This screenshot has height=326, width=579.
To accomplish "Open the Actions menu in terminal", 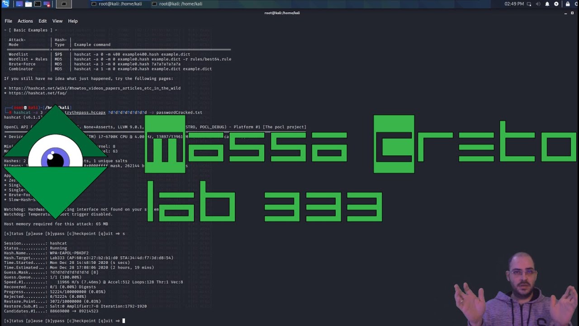I will coord(25,21).
